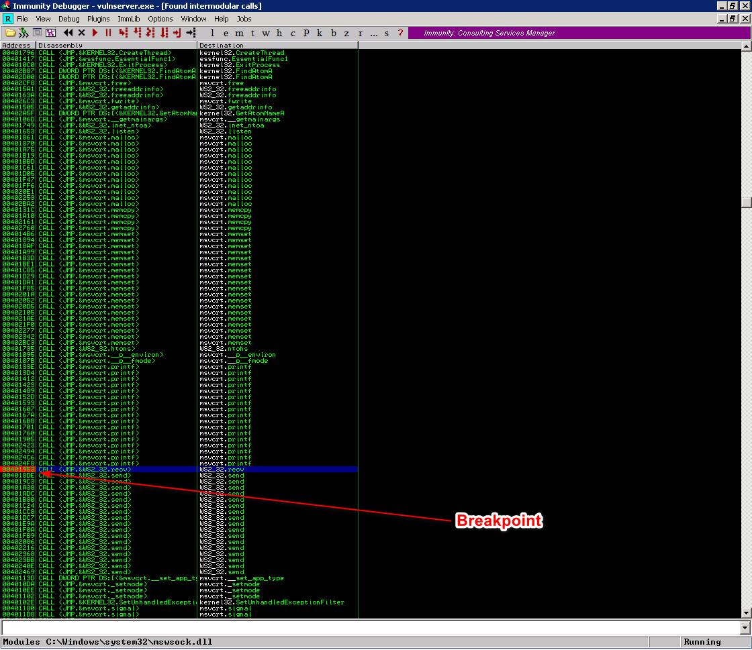This screenshot has height=650, width=752.
Task: Click the Trace into toolbar icon
Action: (x=150, y=33)
